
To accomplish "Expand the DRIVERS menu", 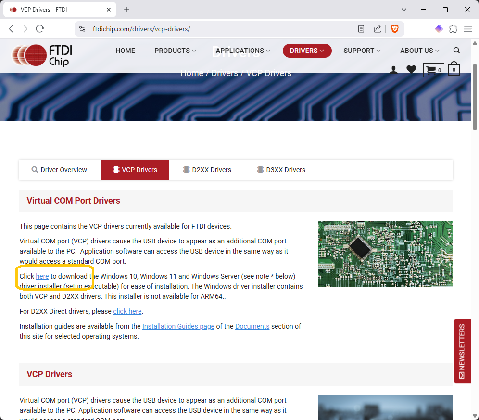I will click(307, 51).
